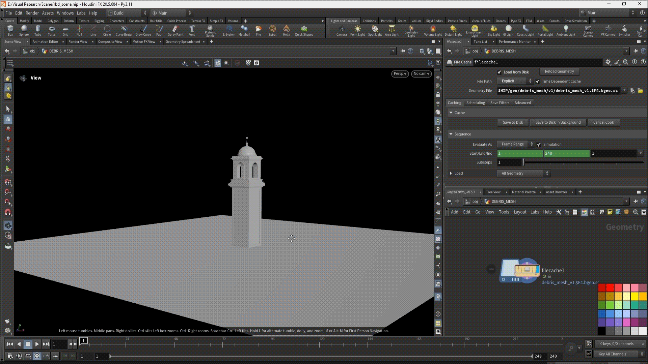This screenshot has height=364, width=648.
Task: Add a Point Light from shelf
Action: coord(357,30)
